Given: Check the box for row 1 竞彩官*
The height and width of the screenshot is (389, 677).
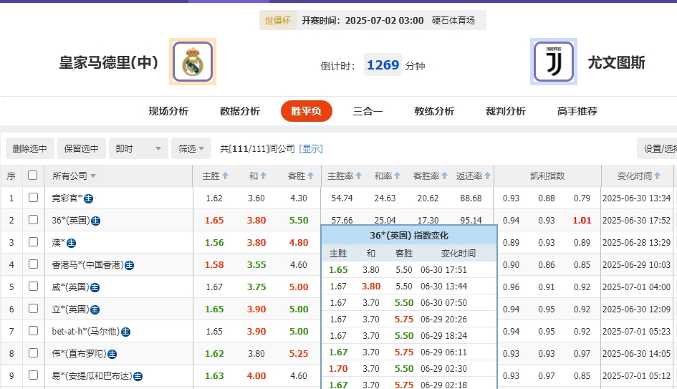Looking at the screenshot, I should (32, 198).
